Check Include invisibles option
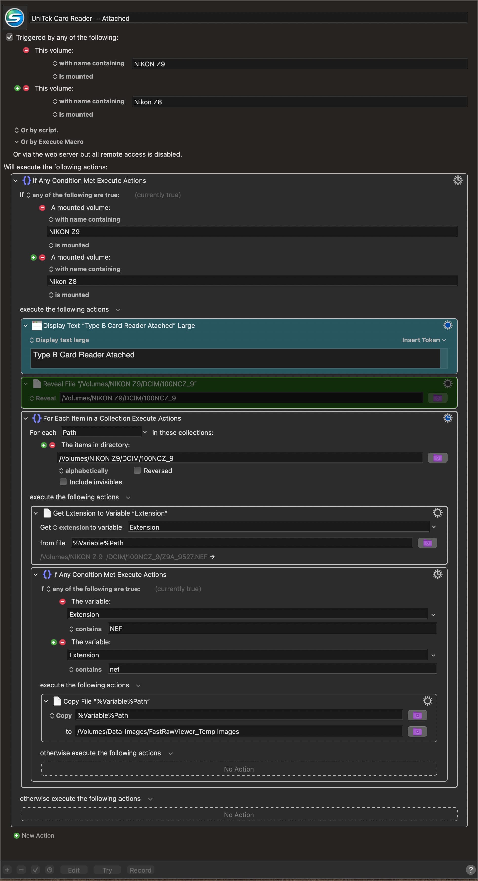This screenshot has height=881, width=478. tap(63, 482)
